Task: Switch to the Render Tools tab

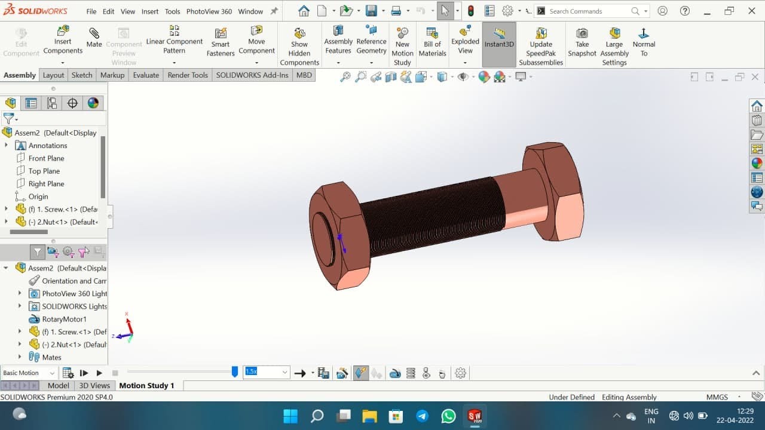Action: coord(188,75)
